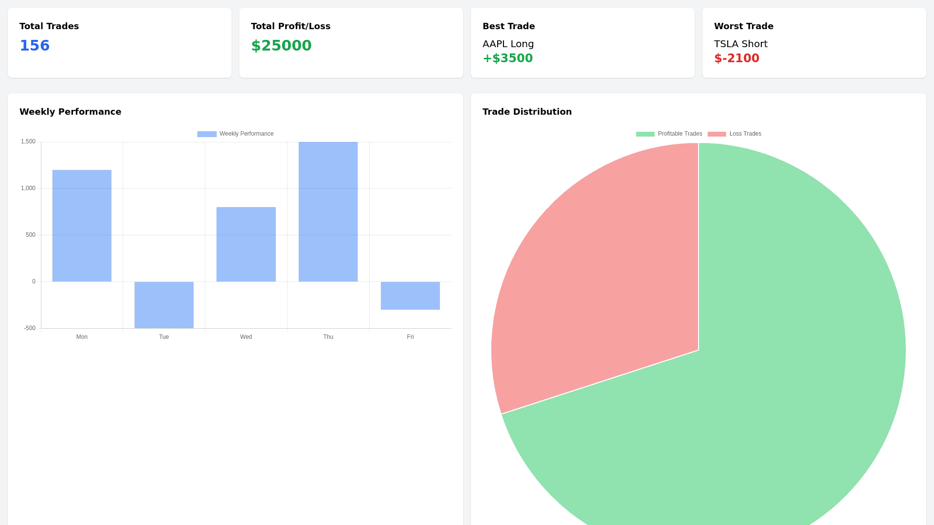Screen dimensions: 934x525
Task: Click the Monday bar in the chart
Action: point(82,226)
